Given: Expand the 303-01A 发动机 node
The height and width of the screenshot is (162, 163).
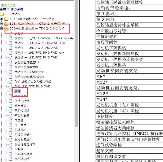Looking at the screenshot, I should coord(1,24).
